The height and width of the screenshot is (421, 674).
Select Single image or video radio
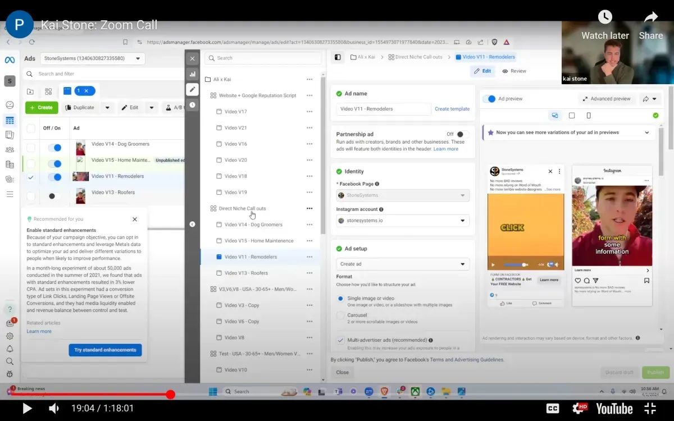pos(340,299)
